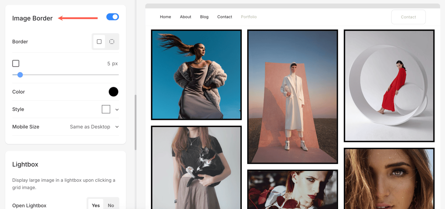The width and height of the screenshot is (445, 209).
Task: Open the red dress circle photo
Action: pyautogui.click(x=389, y=86)
